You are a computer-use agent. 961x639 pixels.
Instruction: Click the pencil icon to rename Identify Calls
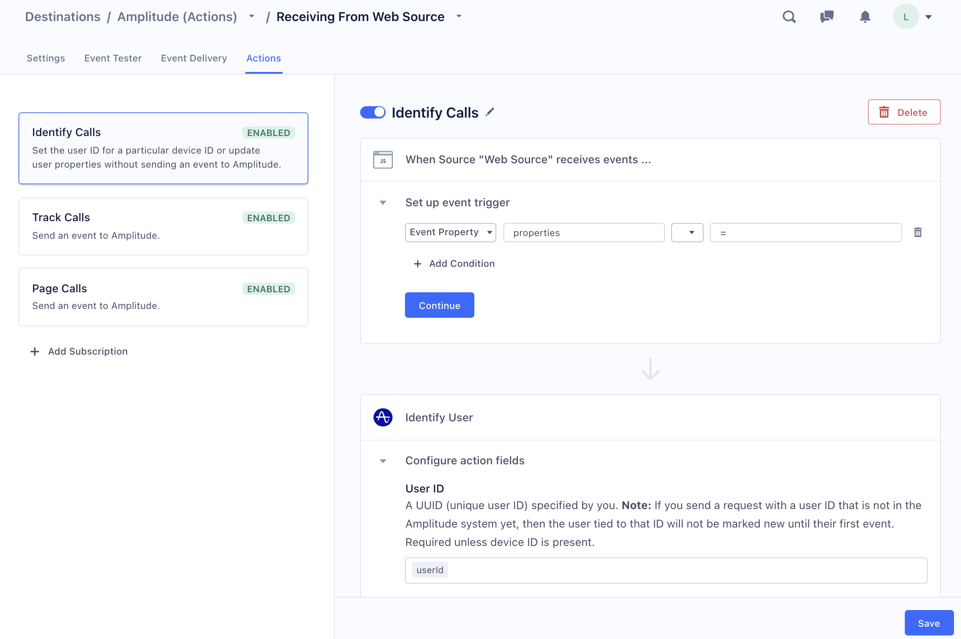click(x=490, y=112)
